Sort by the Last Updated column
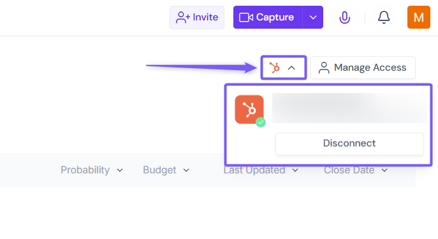 click(x=254, y=170)
